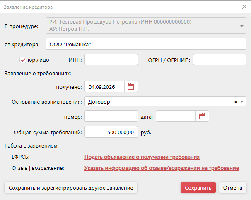Image resolution: width=251 pixels, height=200 pixels.
Task: Click 'Сохранить и зарегистрировать другое заявление'
Action: pyautogui.click(x=71, y=188)
